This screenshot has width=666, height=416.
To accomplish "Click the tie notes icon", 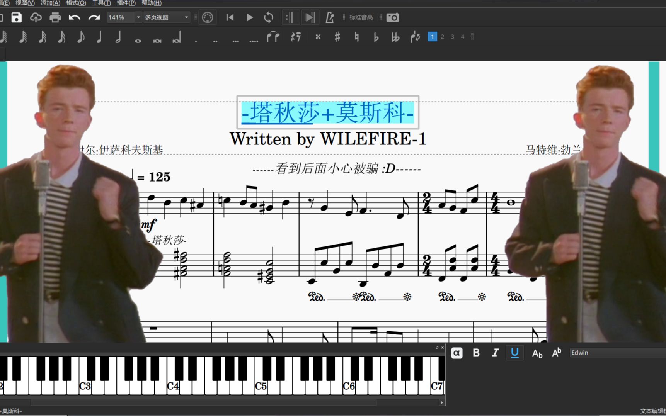I will point(273,37).
